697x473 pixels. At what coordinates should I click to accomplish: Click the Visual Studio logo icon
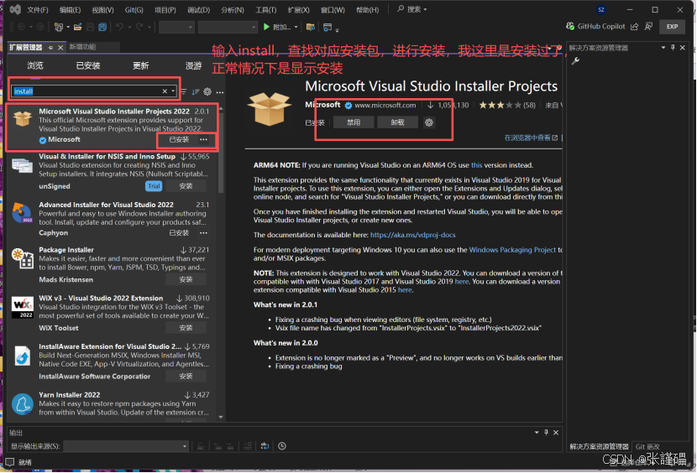pyautogui.click(x=15, y=9)
